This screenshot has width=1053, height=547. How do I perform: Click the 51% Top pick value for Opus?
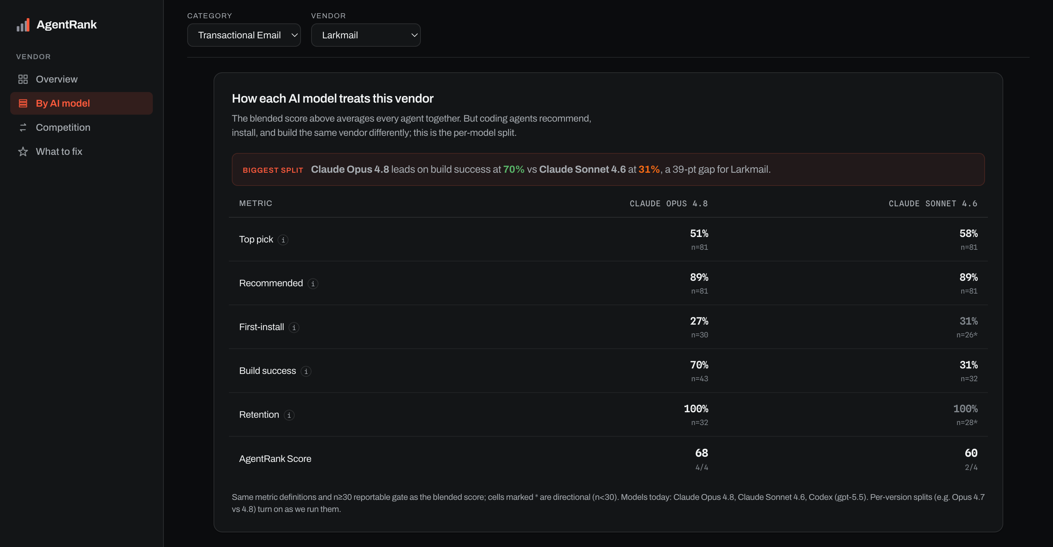pos(699,233)
